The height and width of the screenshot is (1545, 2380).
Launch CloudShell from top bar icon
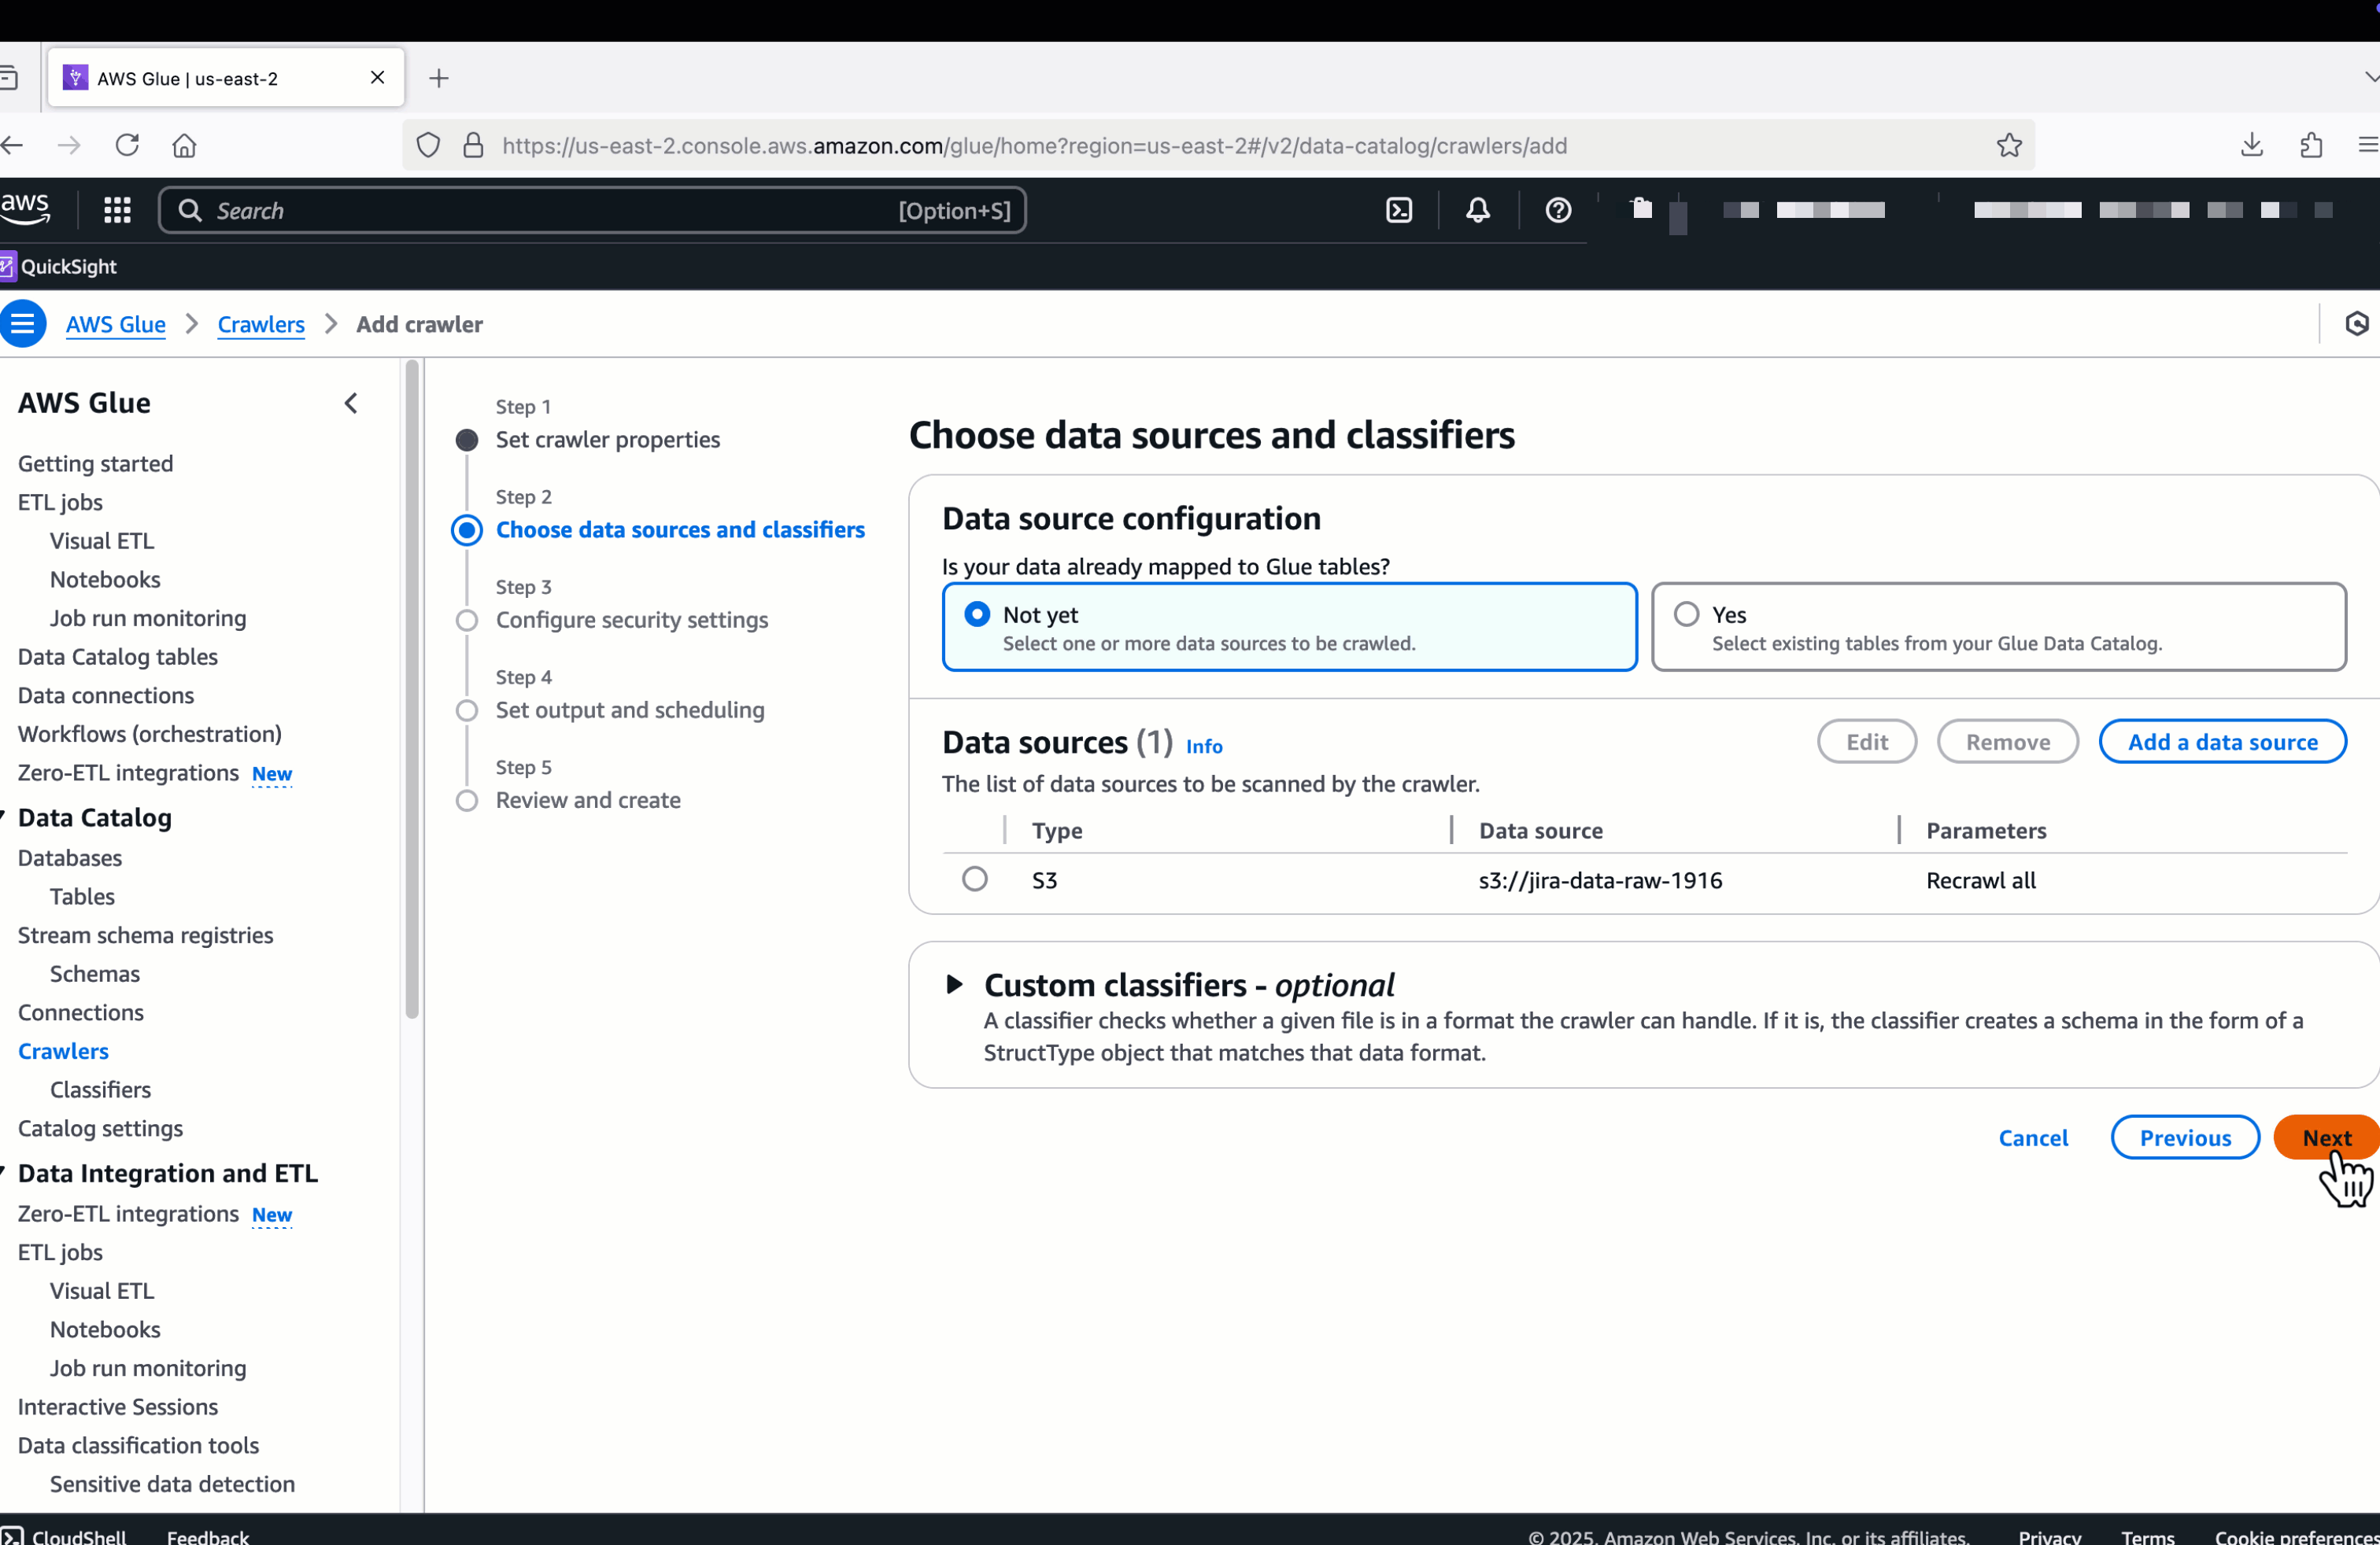[1399, 210]
